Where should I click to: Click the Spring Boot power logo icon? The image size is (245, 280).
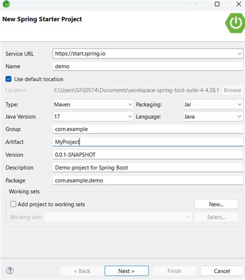click(235, 23)
